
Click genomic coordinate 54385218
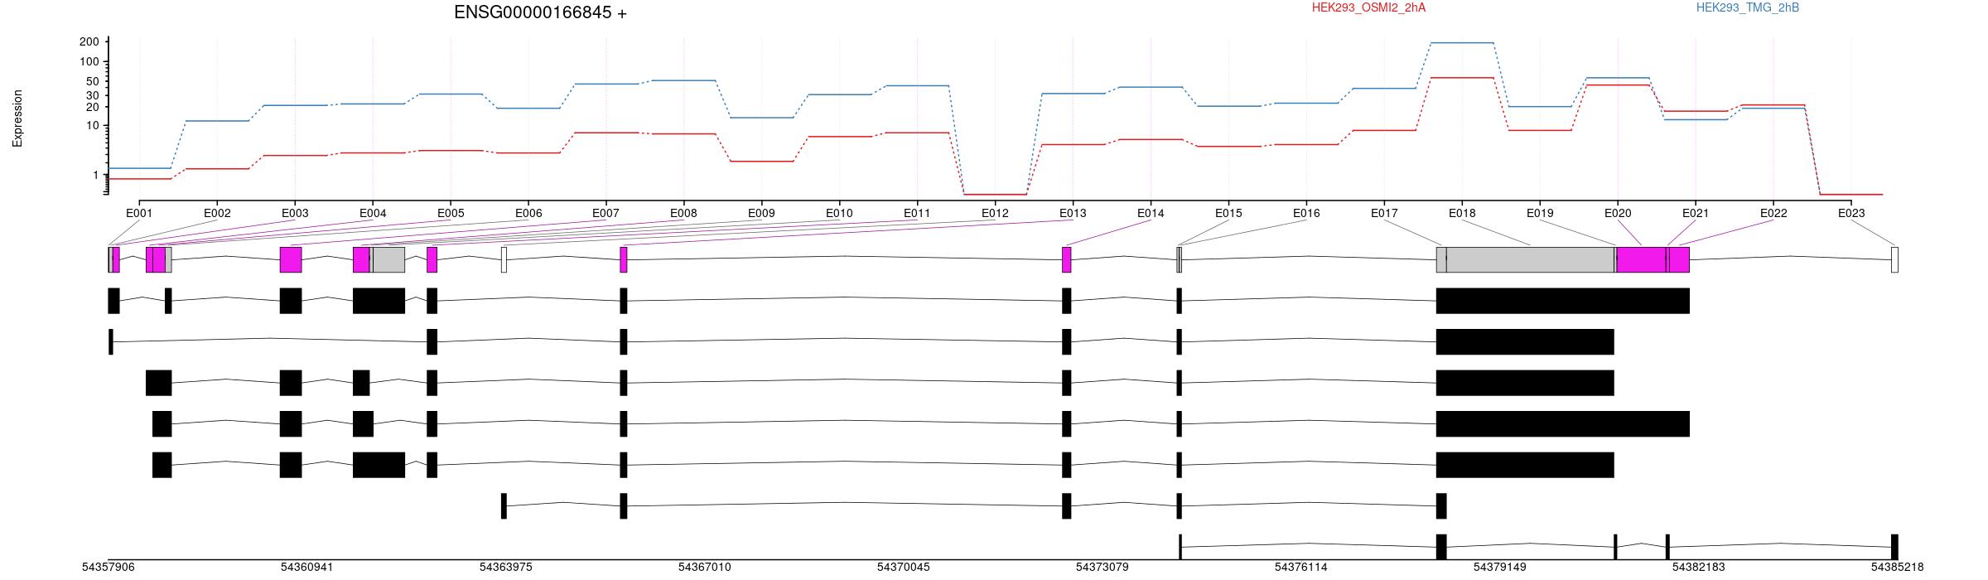coord(1898,568)
